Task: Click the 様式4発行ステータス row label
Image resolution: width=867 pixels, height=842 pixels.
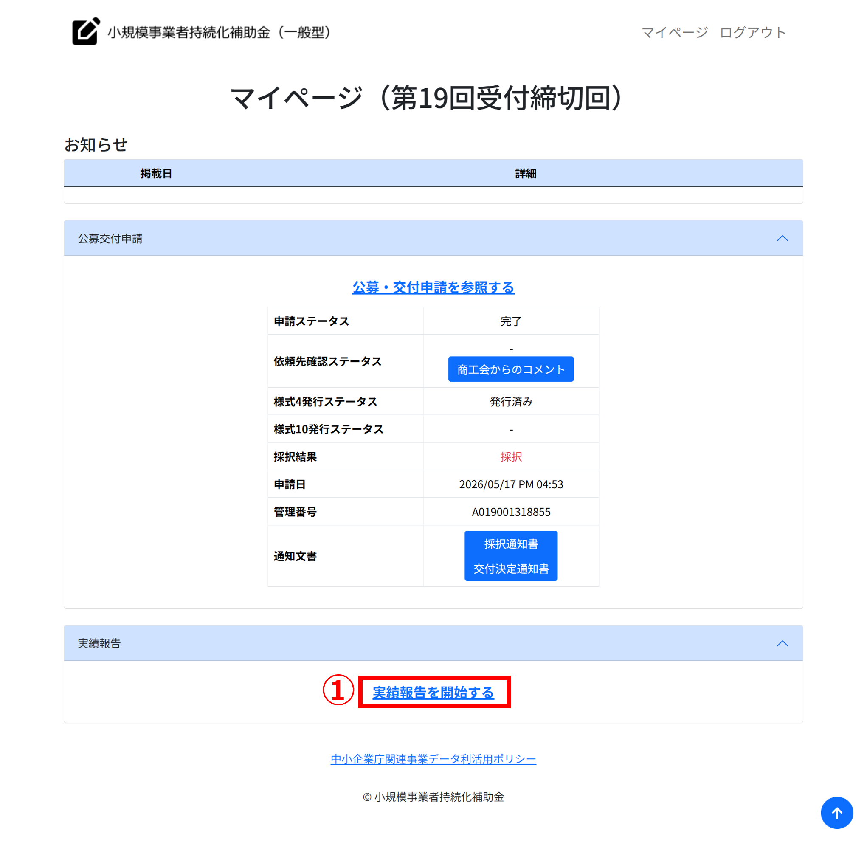Action: 325,401
